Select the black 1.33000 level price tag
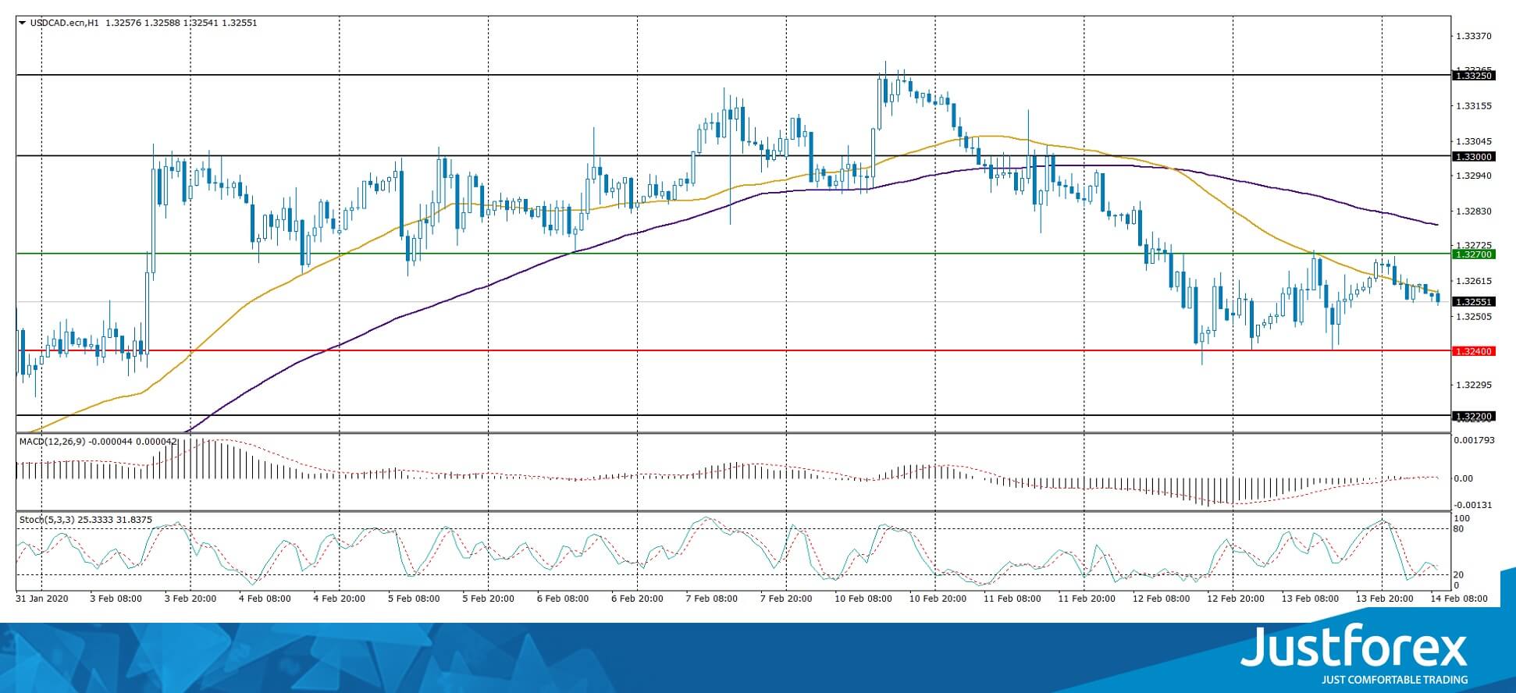This screenshot has height=693, width=1516. click(1474, 157)
